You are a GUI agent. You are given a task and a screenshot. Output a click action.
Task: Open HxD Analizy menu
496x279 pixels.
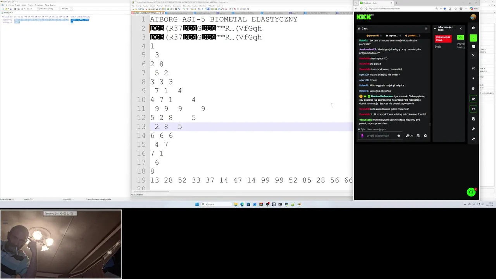coord(30,5)
